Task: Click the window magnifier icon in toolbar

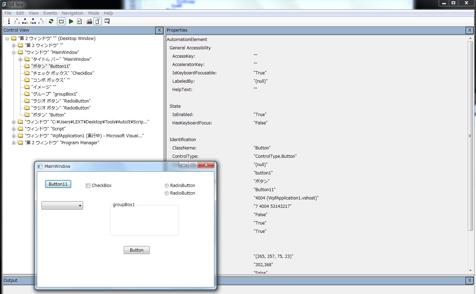Action: [x=107, y=22]
